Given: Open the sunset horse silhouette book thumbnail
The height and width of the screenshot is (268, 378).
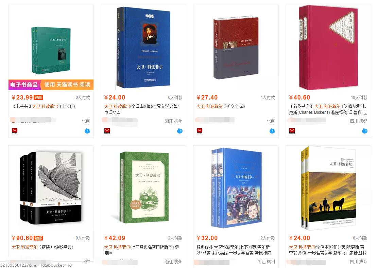Looking at the screenshot, I should point(328,188).
